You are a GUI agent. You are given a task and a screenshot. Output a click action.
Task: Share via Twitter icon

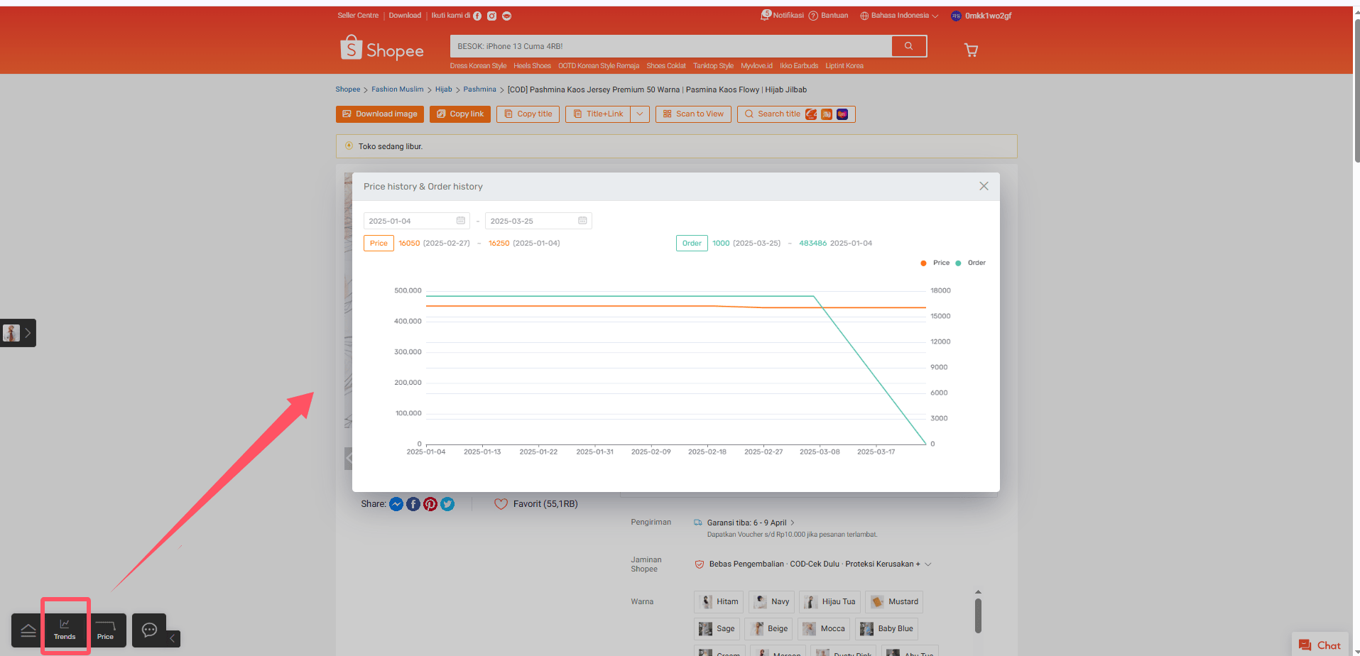[447, 504]
